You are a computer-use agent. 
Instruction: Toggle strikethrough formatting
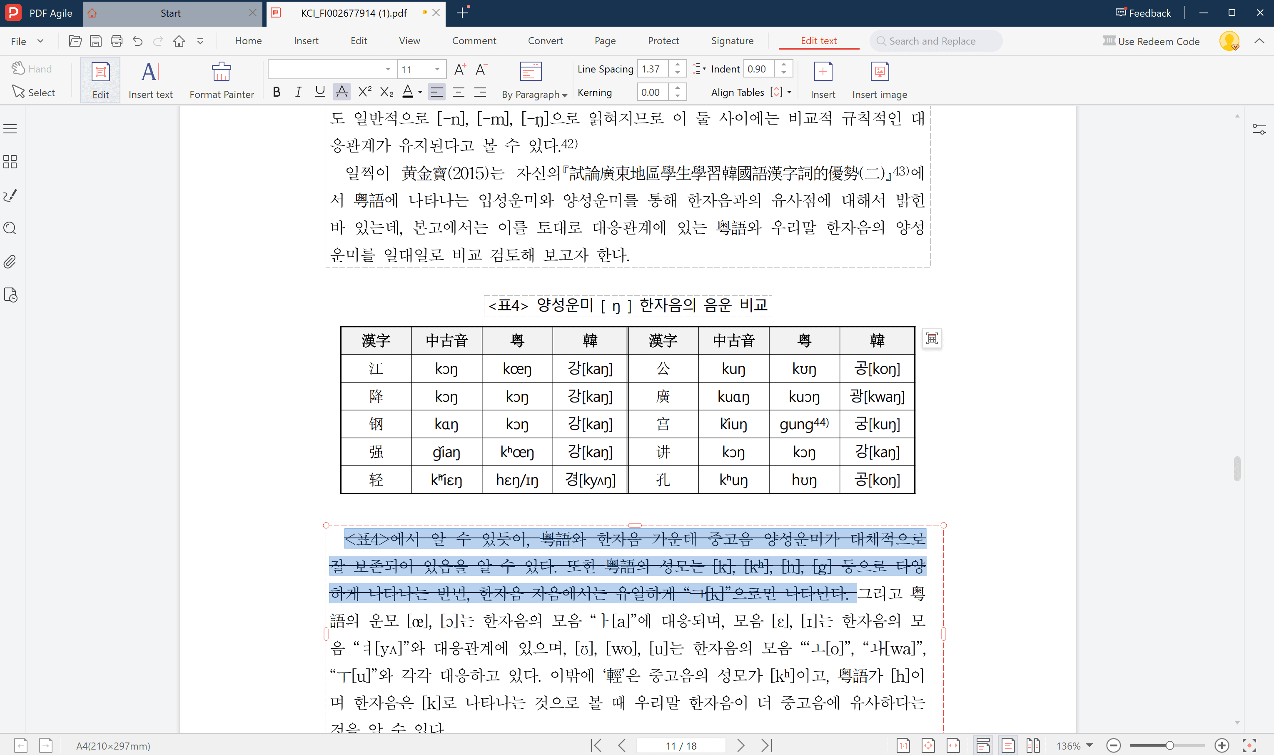pos(342,92)
